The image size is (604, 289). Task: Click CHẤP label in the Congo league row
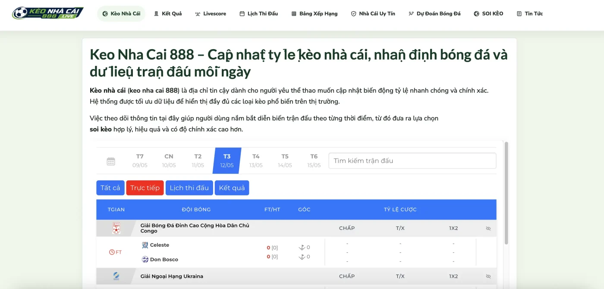(347, 228)
